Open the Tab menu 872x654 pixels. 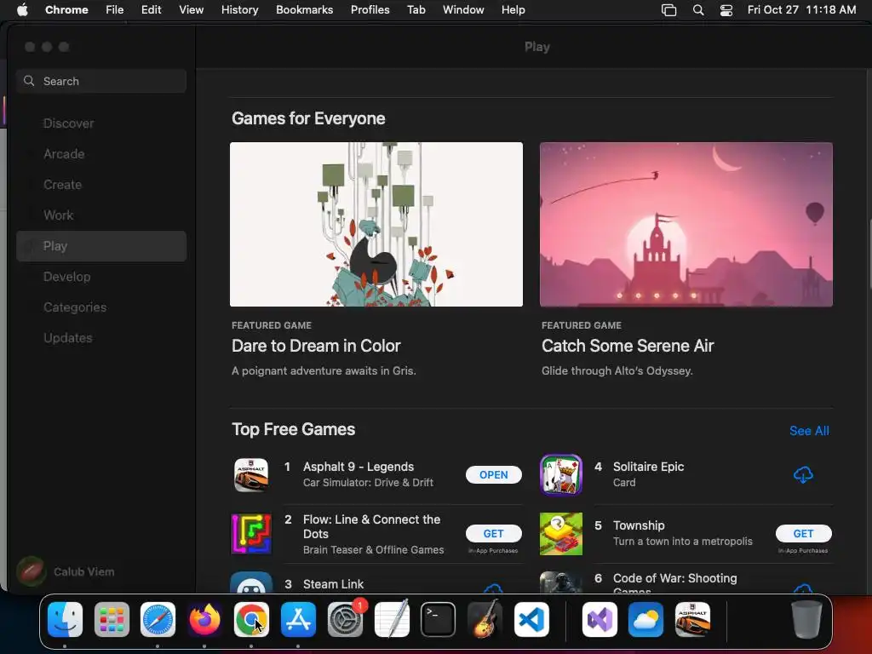(416, 10)
